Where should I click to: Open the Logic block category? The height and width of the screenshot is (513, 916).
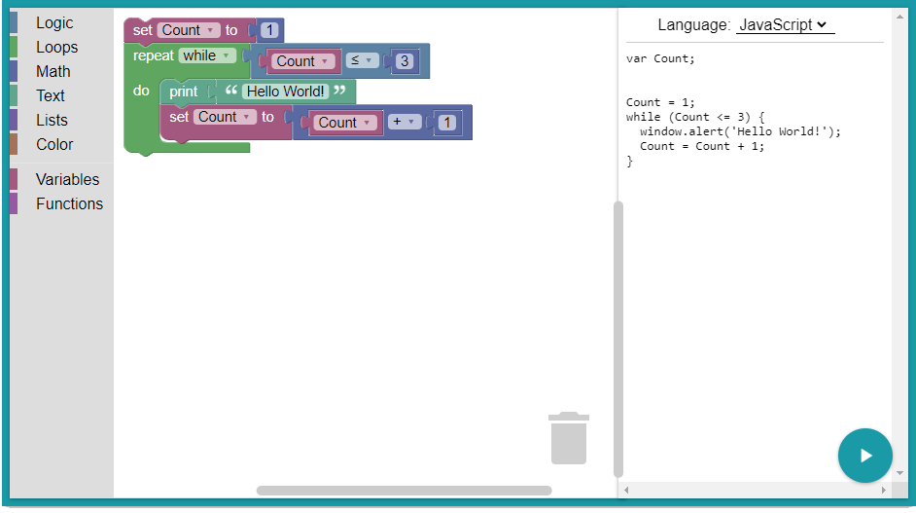pos(54,22)
